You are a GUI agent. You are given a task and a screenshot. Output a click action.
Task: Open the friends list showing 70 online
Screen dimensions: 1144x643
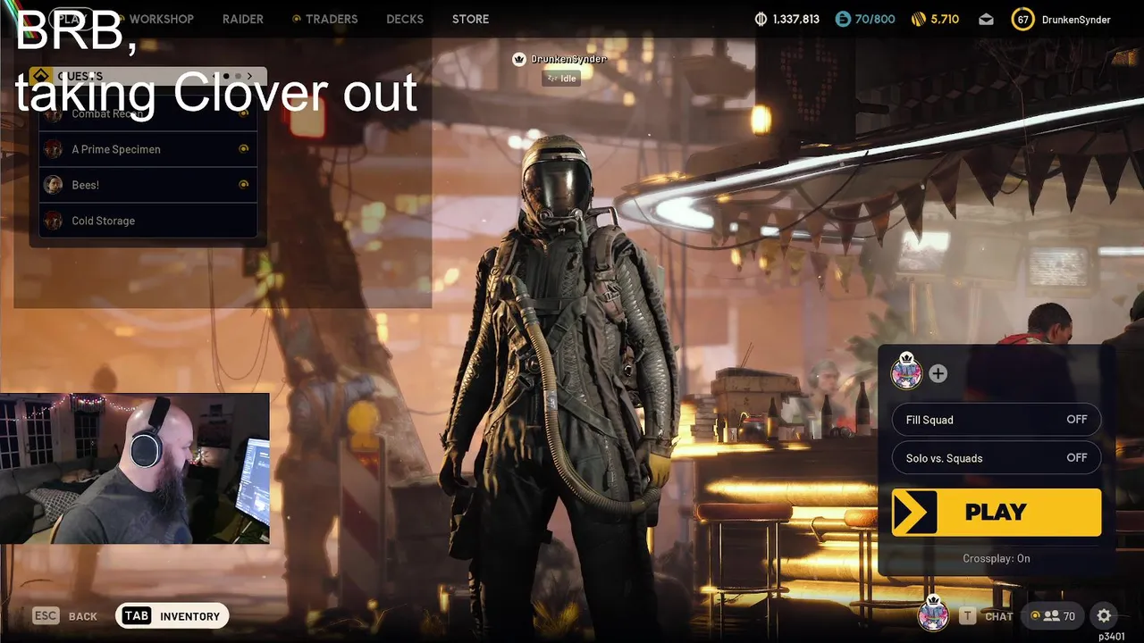[1052, 615]
